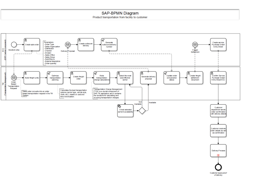
Task: Select the Goods to ship start event circle
Action: (14, 44)
